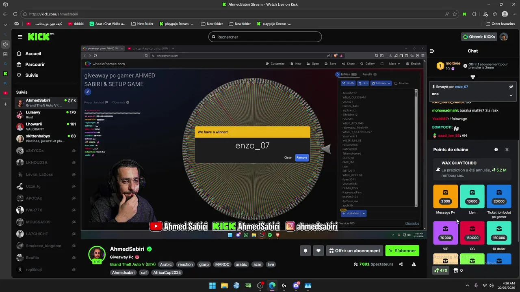Click the sidebar speaker tab icon
Screen dimensions: 520x292
point(5,44)
